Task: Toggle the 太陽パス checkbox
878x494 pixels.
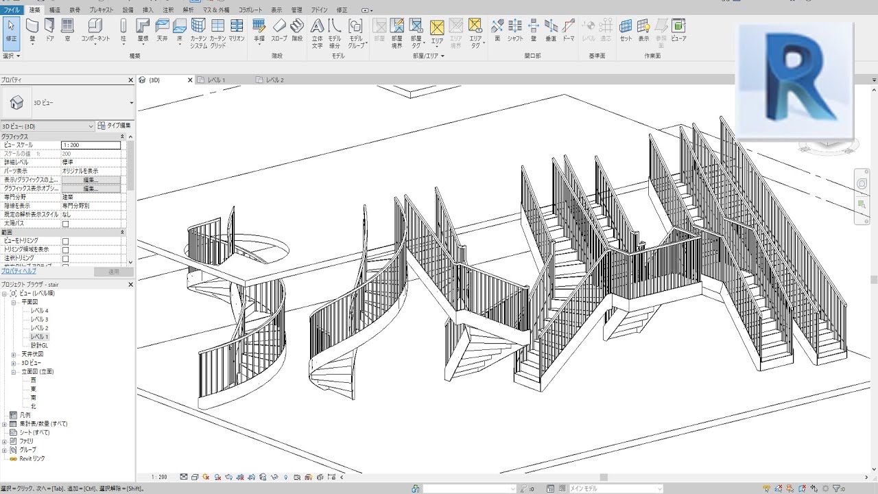Action: 66,224
